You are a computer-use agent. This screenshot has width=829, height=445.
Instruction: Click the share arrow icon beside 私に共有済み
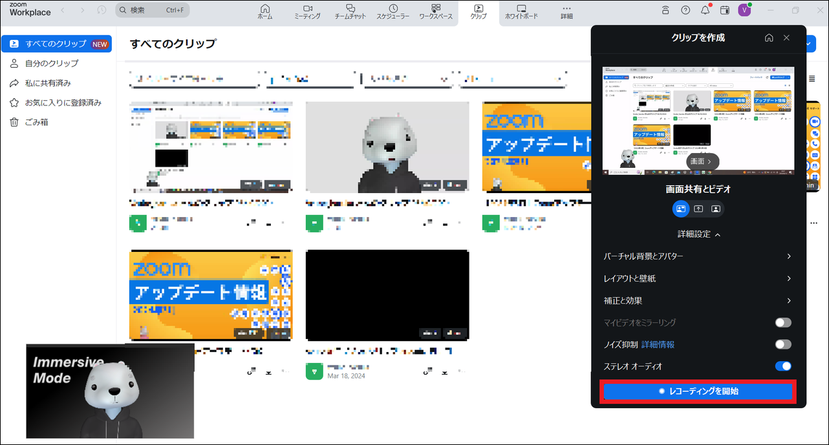[x=14, y=83]
